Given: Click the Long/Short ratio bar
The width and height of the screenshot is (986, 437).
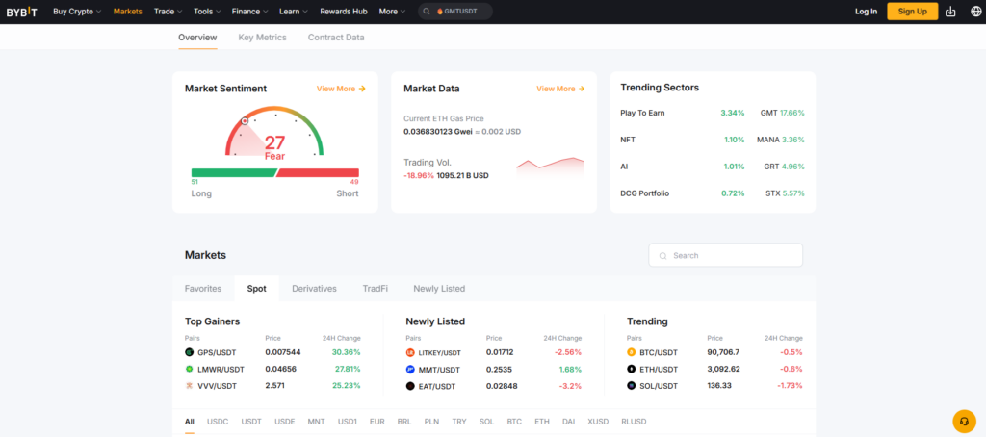Looking at the screenshot, I should tap(275, 172).
